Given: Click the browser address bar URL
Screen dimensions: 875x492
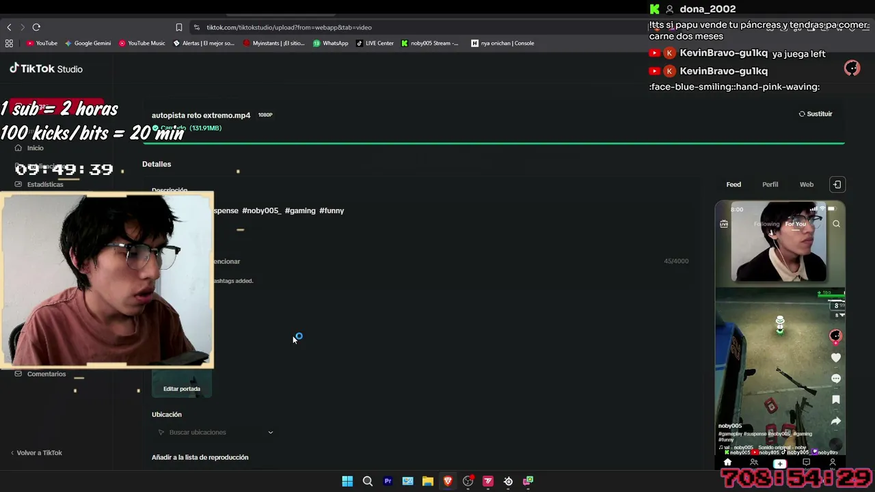Looking at the screenshot, I should pyautogui.click(x=289, y=27).
